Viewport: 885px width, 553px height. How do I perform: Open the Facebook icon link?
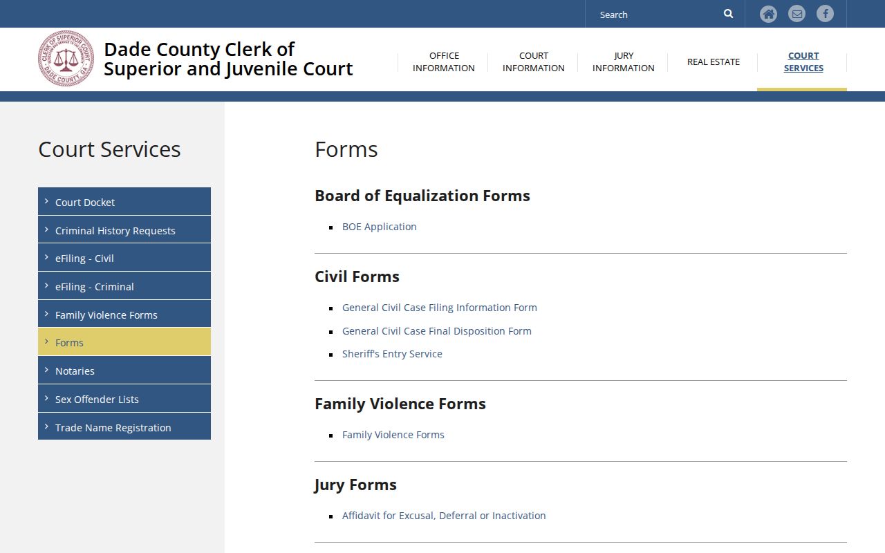(x=825, y=14)
